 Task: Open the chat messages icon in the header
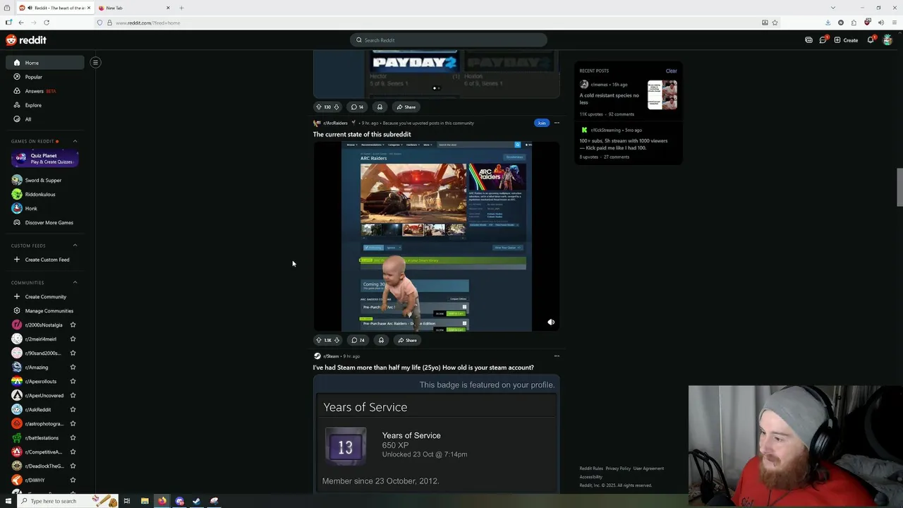pyautogui.click(x=823, y=40)
